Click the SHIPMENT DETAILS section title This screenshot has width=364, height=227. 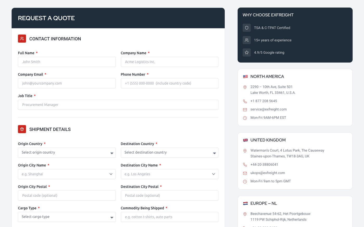pyautogui.click(x=50, y=129)
